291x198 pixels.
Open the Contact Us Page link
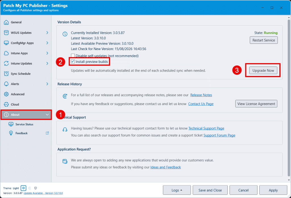[x=201, y=104]
